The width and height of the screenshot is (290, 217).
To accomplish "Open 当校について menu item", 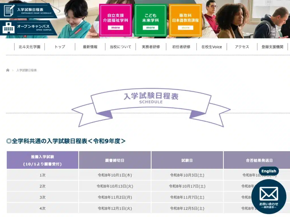I will (x=120, y=47).
